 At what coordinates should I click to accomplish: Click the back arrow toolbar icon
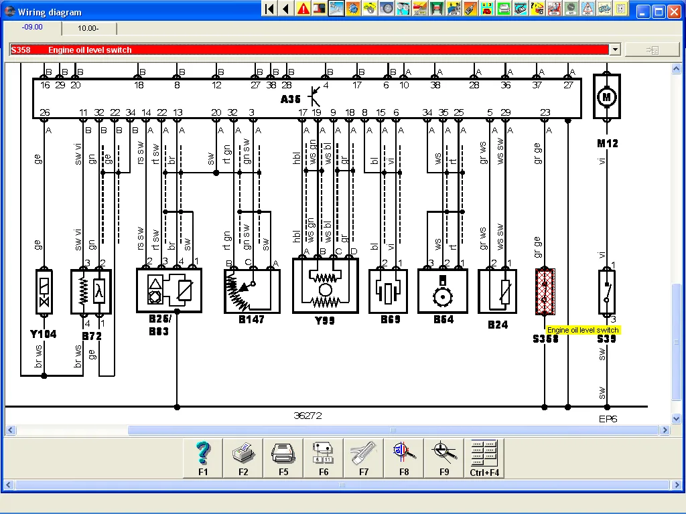point(286,8)
